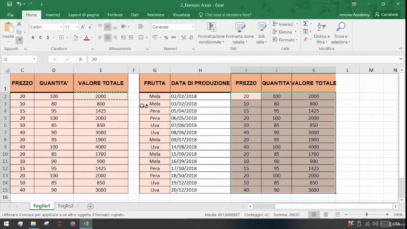Toggle the Format Painter brush
Viewport: 407px width, 229px height.
point(20,40)
